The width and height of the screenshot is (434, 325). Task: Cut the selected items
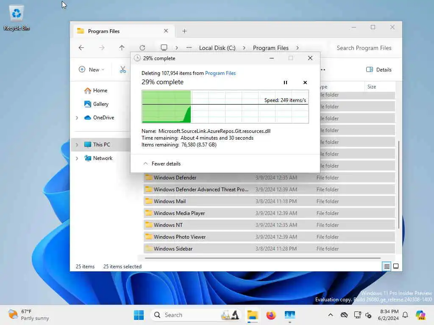pos(122,70)
